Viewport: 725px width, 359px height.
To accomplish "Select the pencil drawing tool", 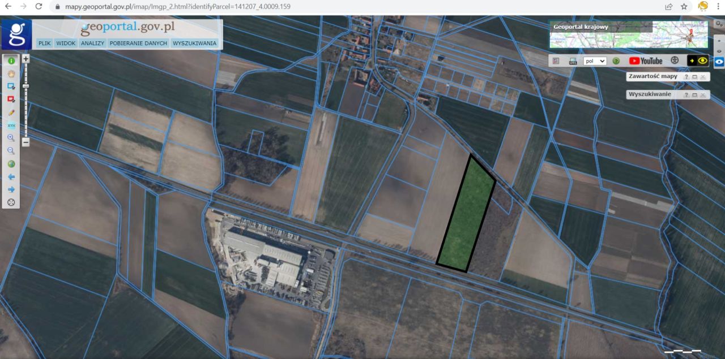I will (x=11, y=113).
